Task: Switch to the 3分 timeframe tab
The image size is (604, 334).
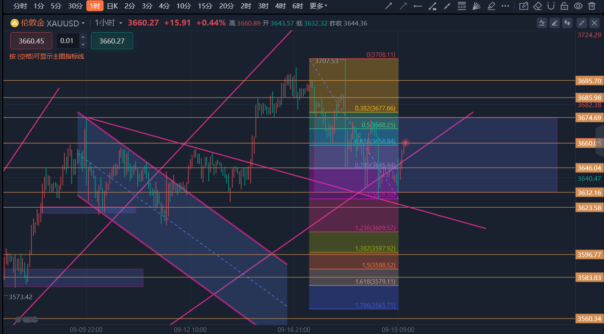Action: tap(147, 6)
